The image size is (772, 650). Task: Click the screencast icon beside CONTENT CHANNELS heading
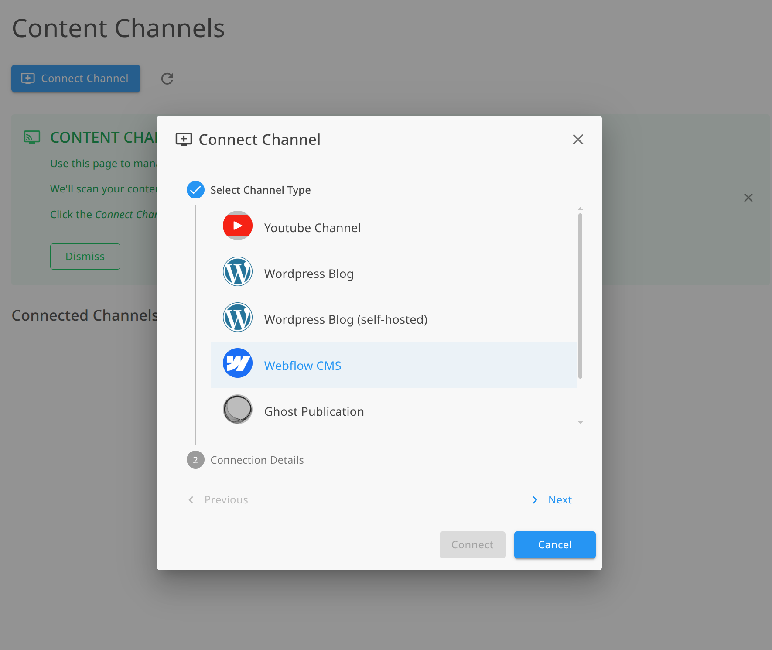point(31,137)
